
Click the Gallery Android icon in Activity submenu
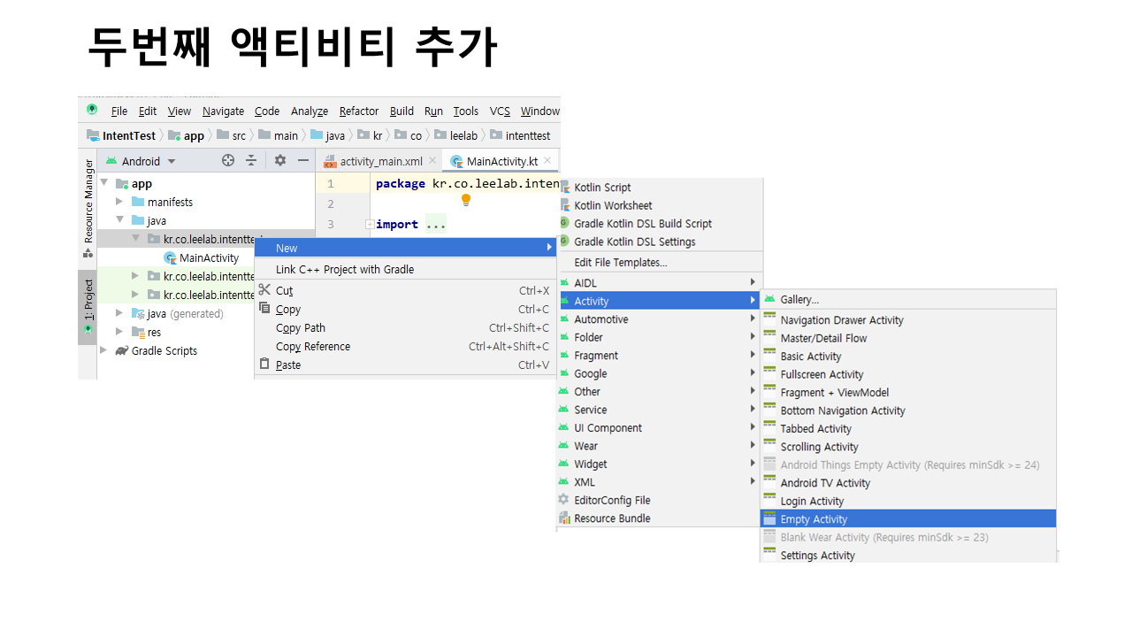point(769,300)
